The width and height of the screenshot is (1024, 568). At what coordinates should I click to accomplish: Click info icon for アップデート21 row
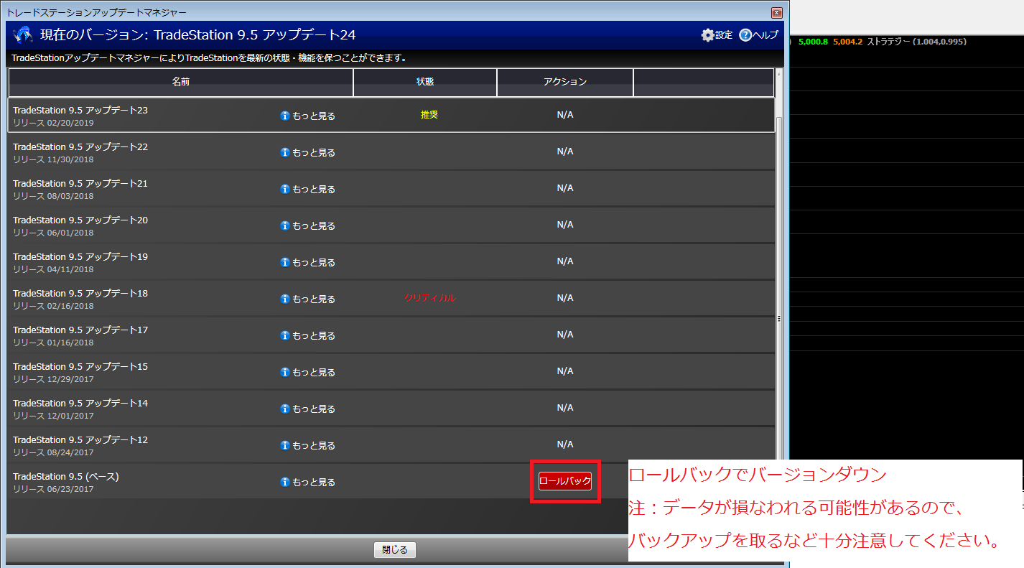(285, 189)
